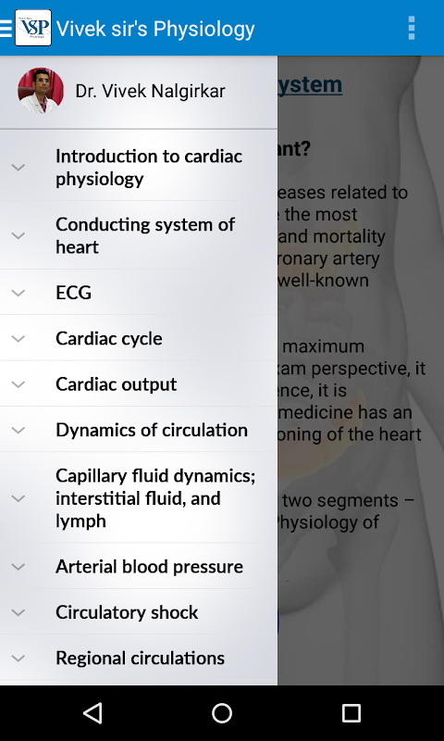Image resolution: width=444 pixels, height=741 pixels.
Task: Select Circulatory shock in the drawer
Action: (139, 612)
